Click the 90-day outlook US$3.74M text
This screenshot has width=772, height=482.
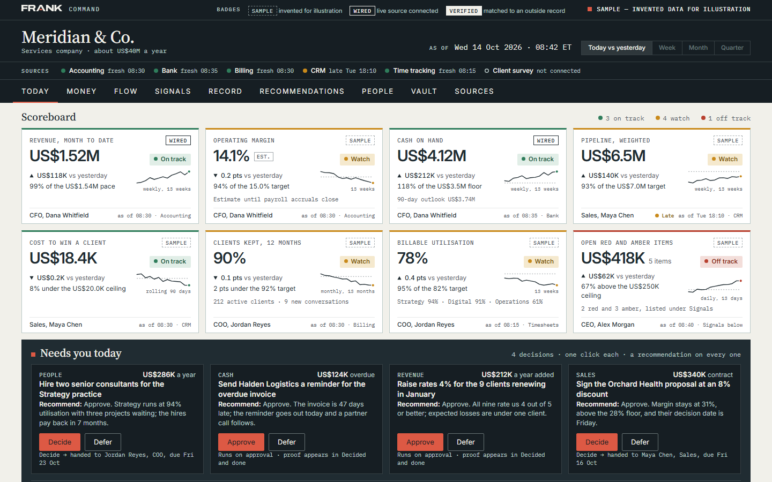[436, 199]
